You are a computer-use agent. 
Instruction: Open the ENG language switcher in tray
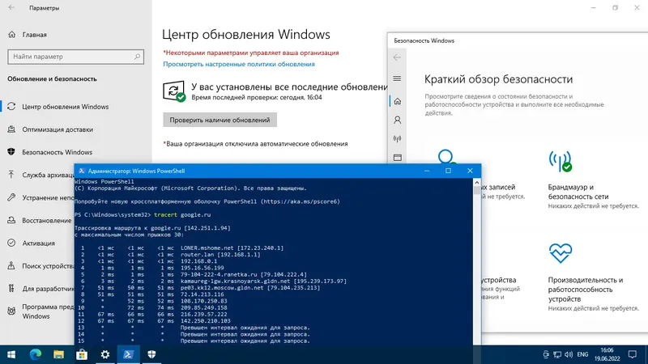tap(582, 354)
